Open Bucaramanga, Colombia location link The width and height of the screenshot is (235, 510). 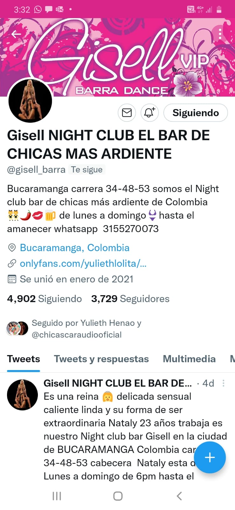point(75,248)
